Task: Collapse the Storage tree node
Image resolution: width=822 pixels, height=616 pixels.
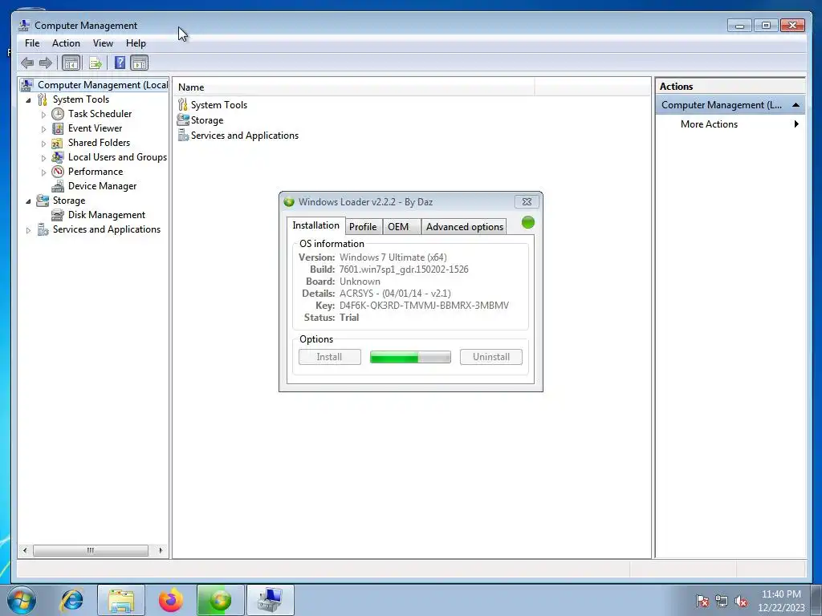Action: (x=28, y=201)
